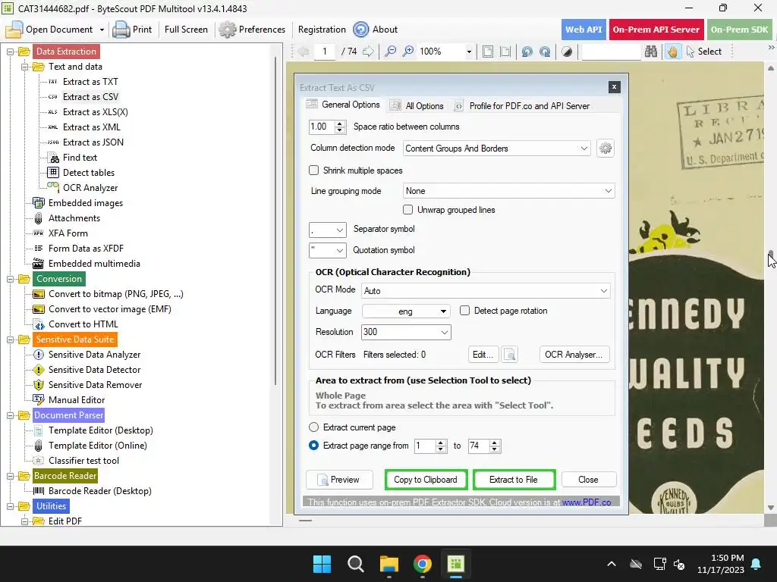Rotate page clockwise icon

coord(545,52)
